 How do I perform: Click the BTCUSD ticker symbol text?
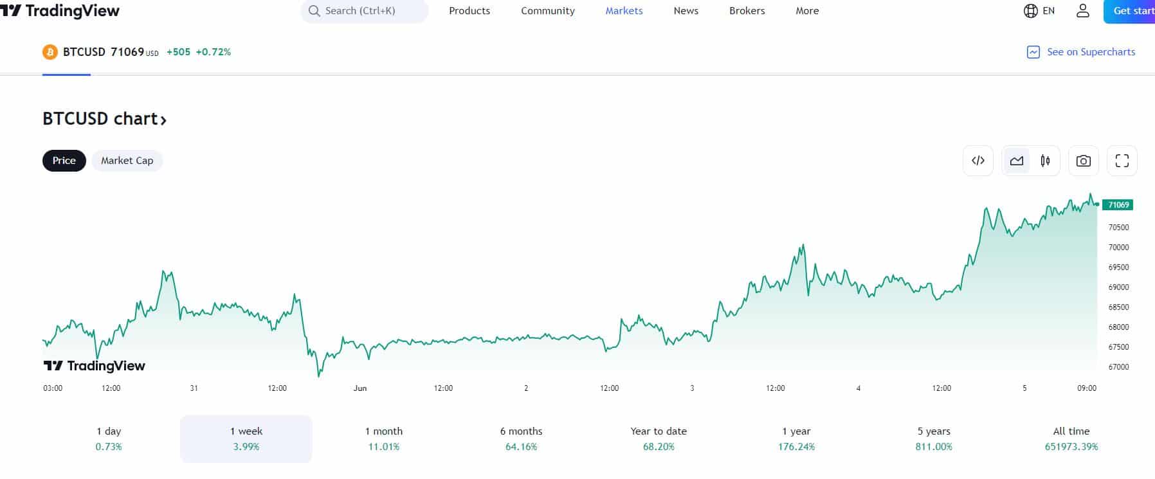click(84, 52)
